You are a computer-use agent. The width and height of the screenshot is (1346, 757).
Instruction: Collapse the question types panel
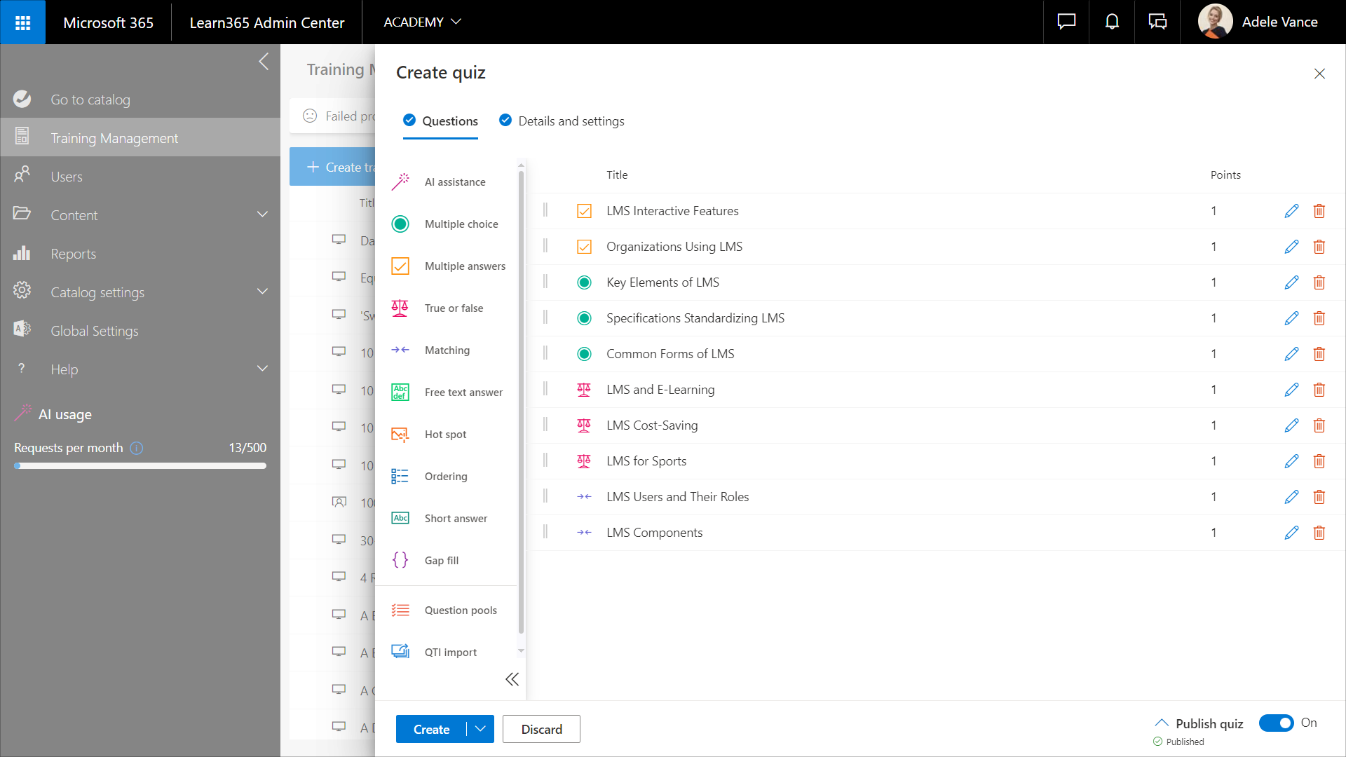click(x=512, y=679)
